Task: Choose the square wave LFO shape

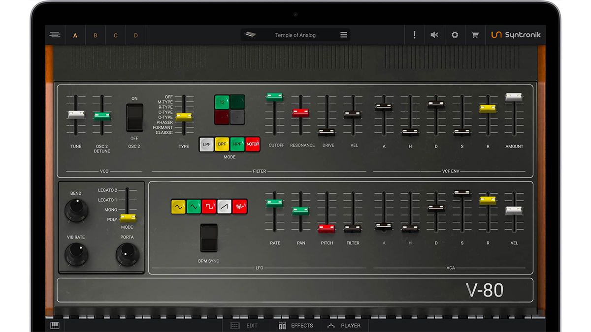Action: [208, 207]
